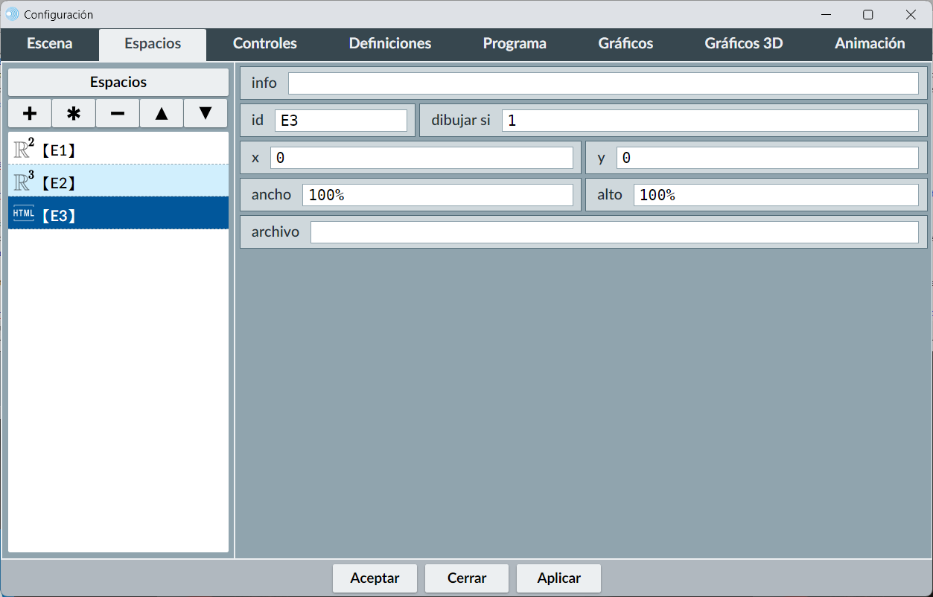The height and width of the screenshot is (597, 933).
Task: Duplicate space using the asterisk button
Action: pos(74,113)
